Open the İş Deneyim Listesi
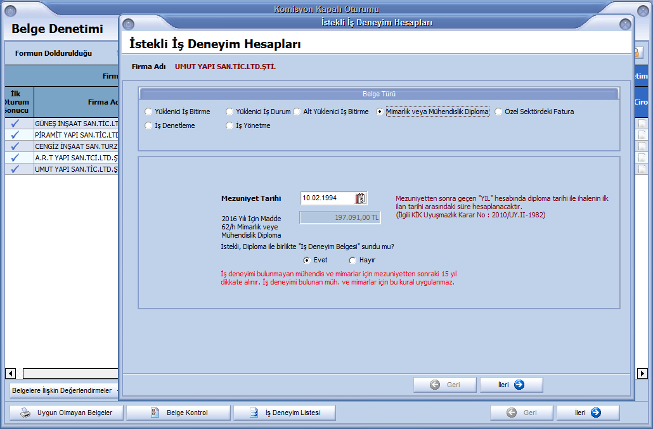The height and width of the screenshot is (429, 653). pos(284,413)
